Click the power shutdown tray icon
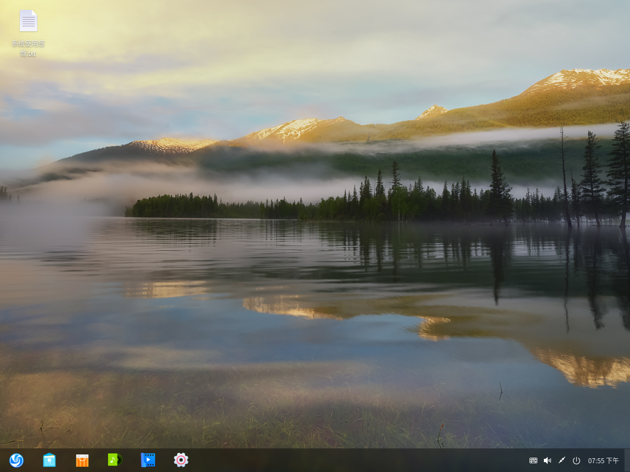The image size is (630, 472). point(576,460)
